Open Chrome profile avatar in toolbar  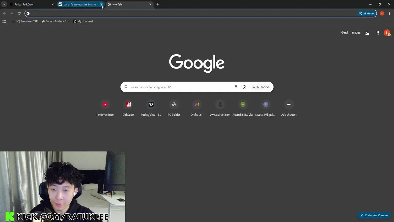coord(382,13)
